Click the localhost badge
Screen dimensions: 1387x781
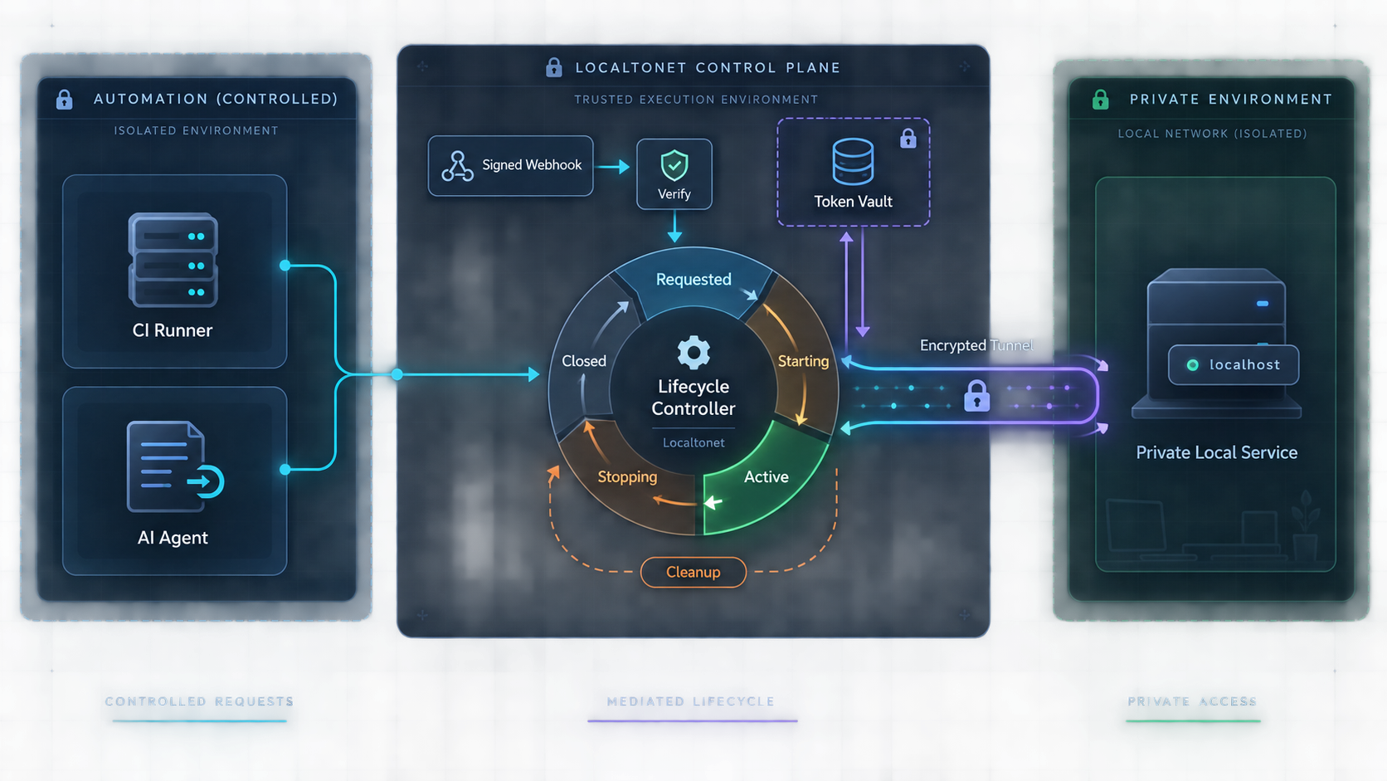pos(1234,365)
